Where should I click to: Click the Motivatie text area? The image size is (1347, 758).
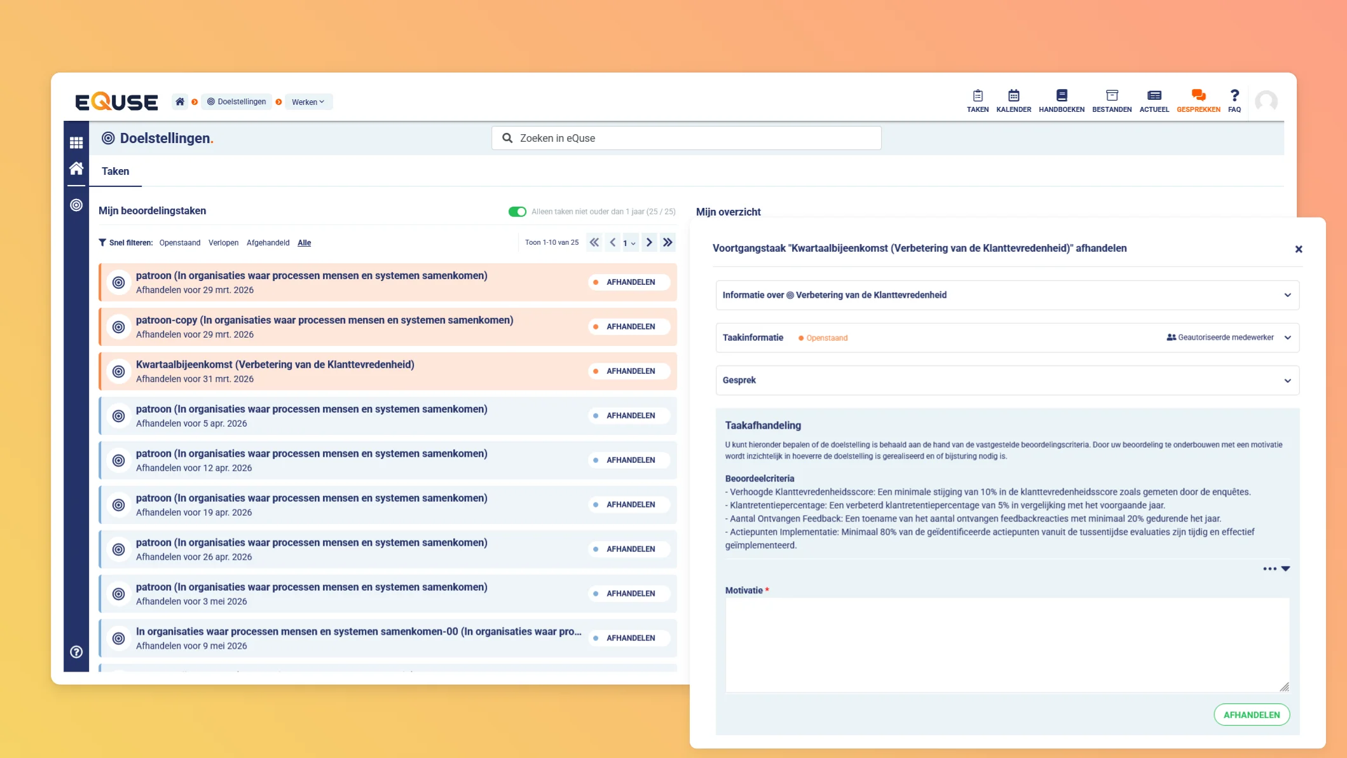pyautogui.click(x=1007, y=644)
